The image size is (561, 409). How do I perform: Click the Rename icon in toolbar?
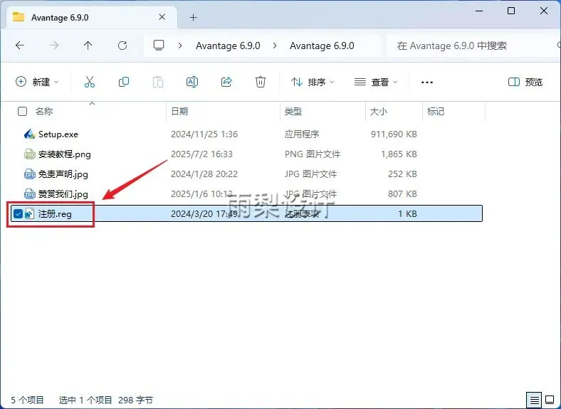pyautogui.click(x=192, y=82)
